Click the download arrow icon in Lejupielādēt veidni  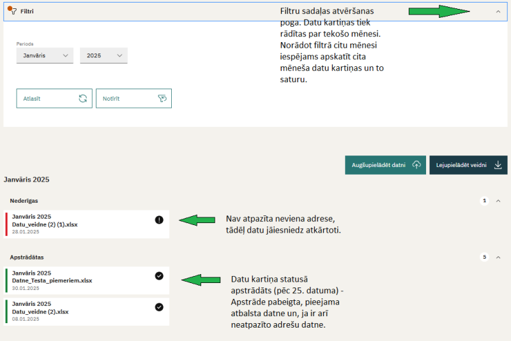(498, 165)
